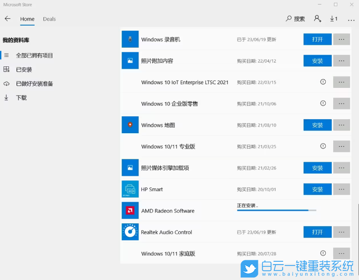Open Windows 录音机 with the 打开 button
Image resolution: width=359 pixels, height=280 pixels.
(317, 39)
